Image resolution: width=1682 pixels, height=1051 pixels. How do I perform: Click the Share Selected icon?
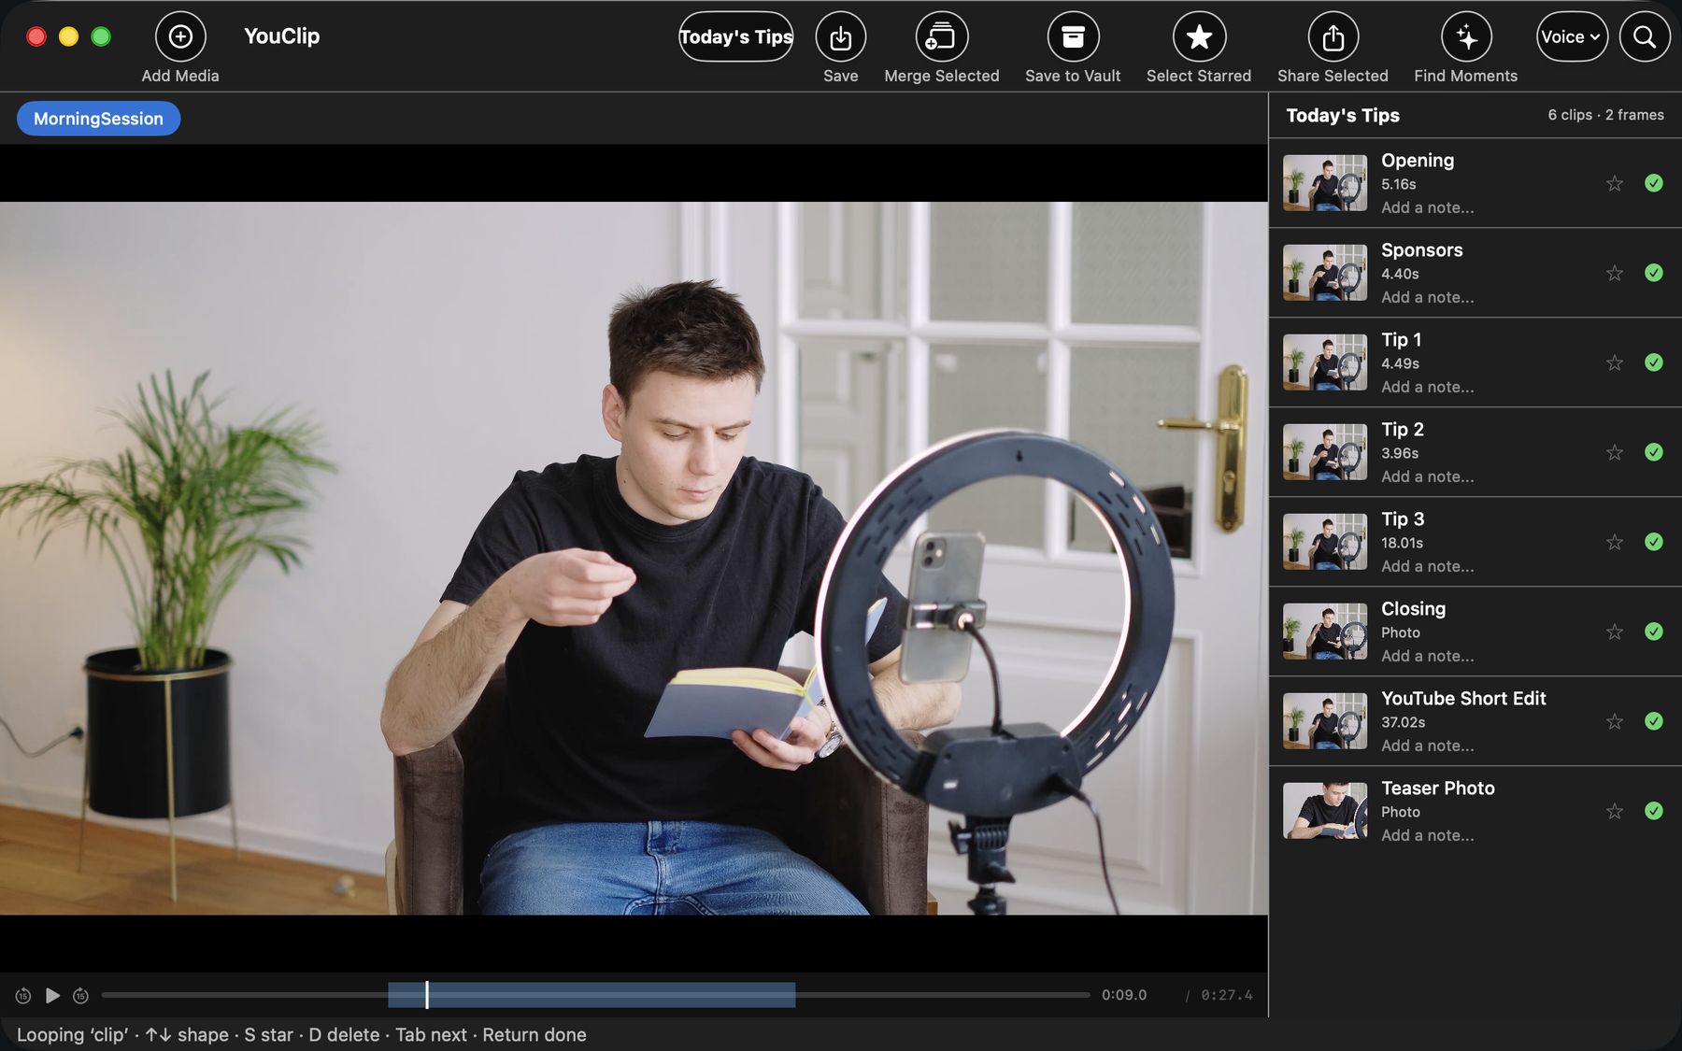(1333, 36)
